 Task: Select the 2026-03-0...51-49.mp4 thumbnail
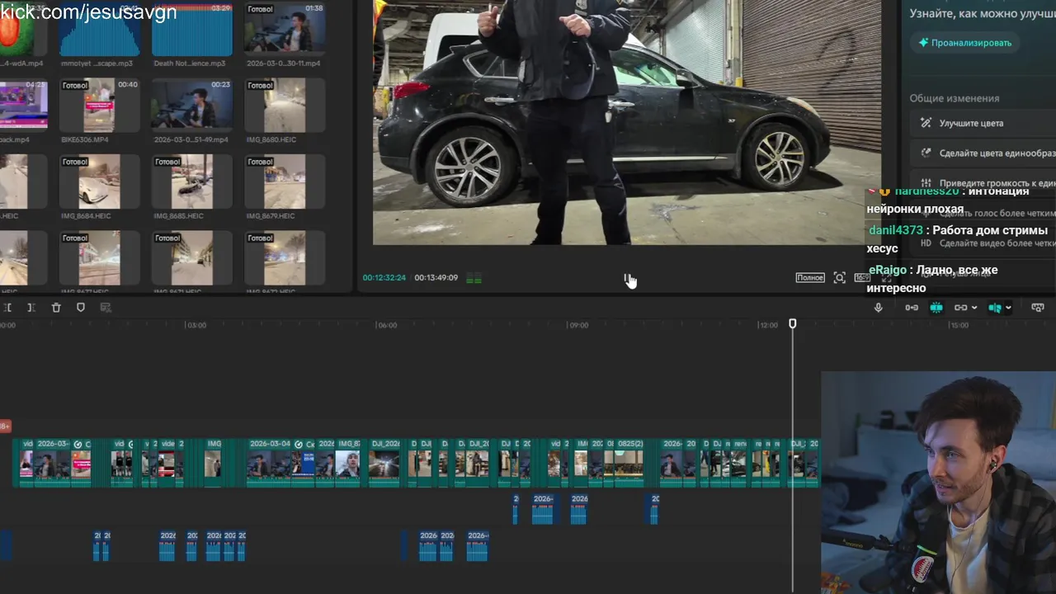(191, 106)
